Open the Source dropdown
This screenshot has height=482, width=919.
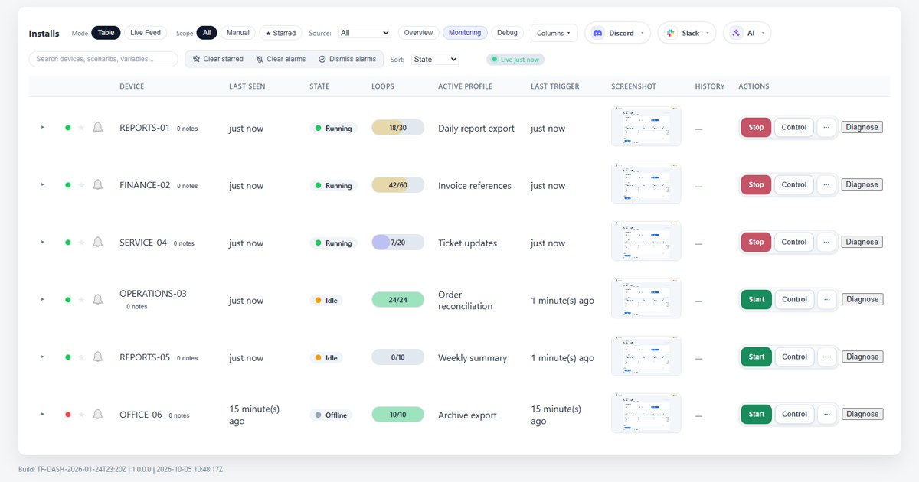(x=365, y=33)
